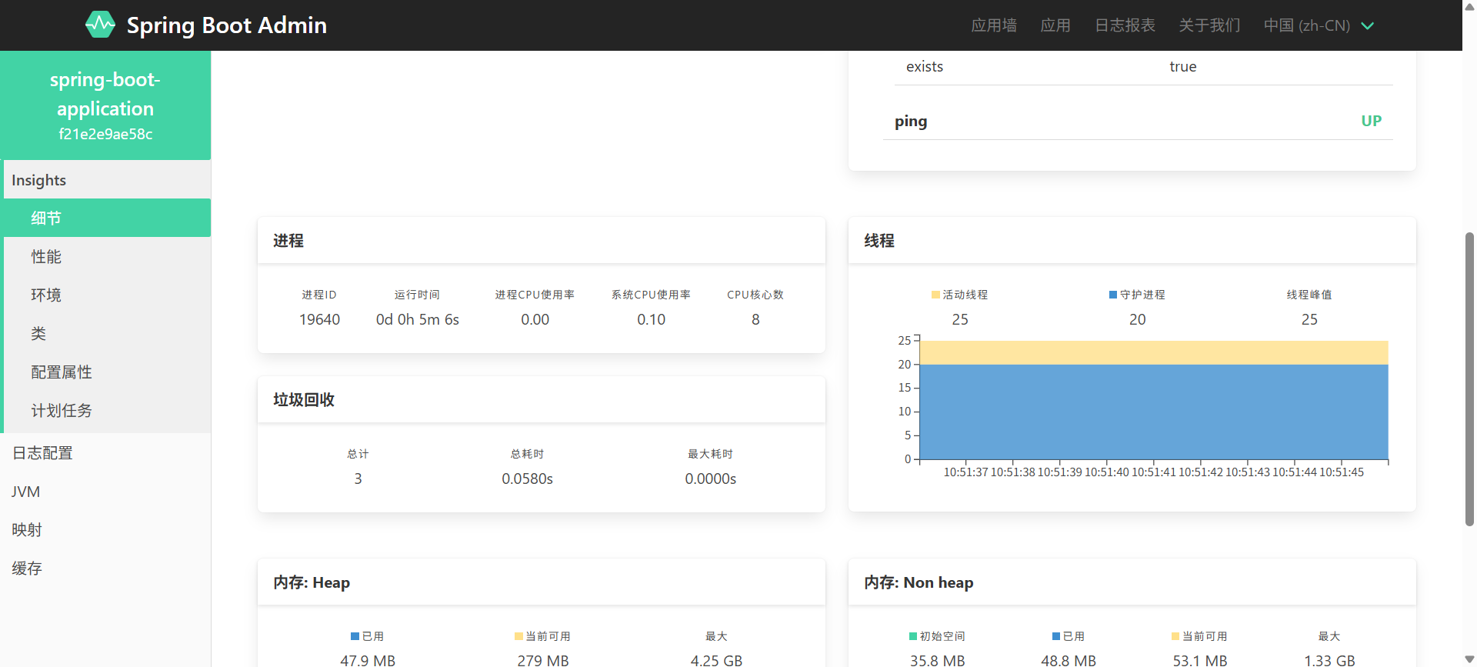Click the 活动线程 yellow legend swatch
This screenshot has height=667, width=1477.
tap(935, 295)
